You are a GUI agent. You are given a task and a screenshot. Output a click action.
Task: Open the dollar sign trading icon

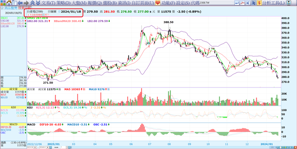pyautogui.click(x=259, y=3)
